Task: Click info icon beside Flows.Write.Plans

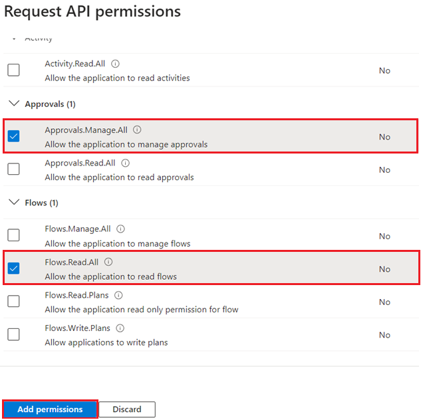Action: pyautogui.click(x=120, y=328)
